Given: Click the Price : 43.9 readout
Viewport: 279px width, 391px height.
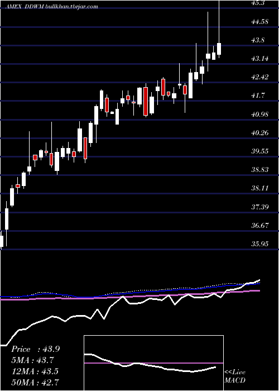Looking at the screenshot, I should click(x=35, y=349).
